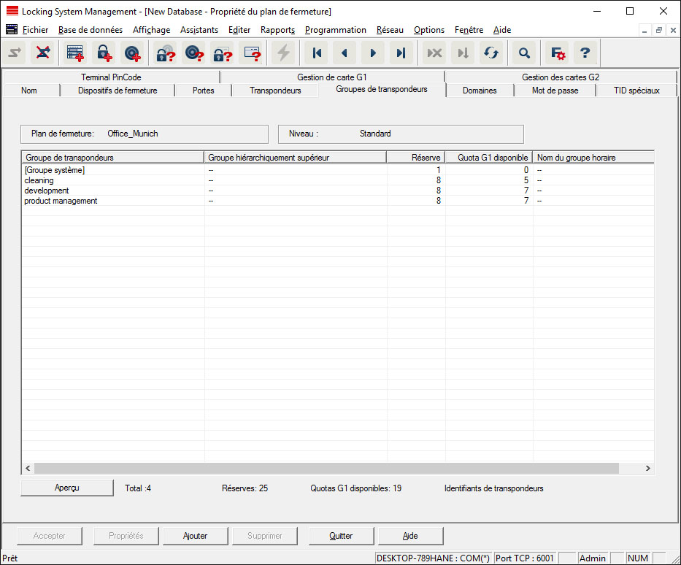Open the search magnifier tool

pos(523,53)
